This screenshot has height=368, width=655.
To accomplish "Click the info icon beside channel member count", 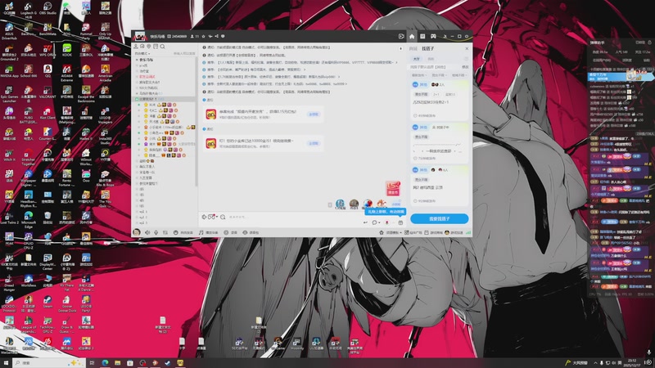I will 223,36.
